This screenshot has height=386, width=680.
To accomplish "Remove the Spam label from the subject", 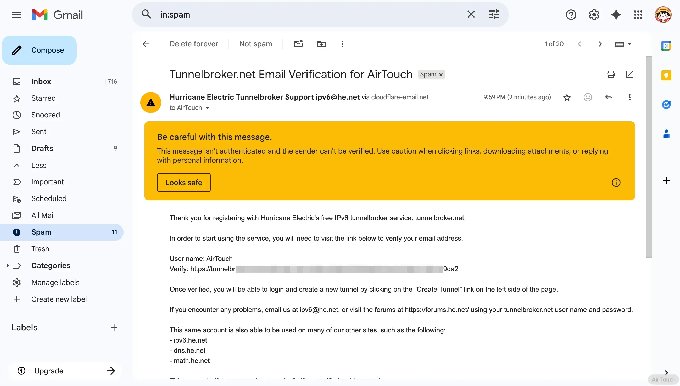I will click(441, 75).
